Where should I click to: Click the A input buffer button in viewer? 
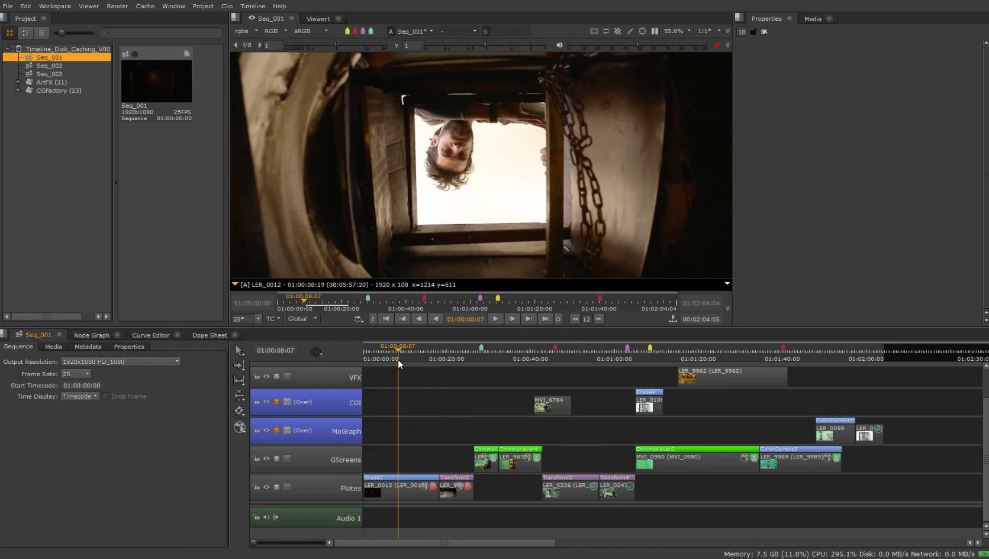click(390, 31)
